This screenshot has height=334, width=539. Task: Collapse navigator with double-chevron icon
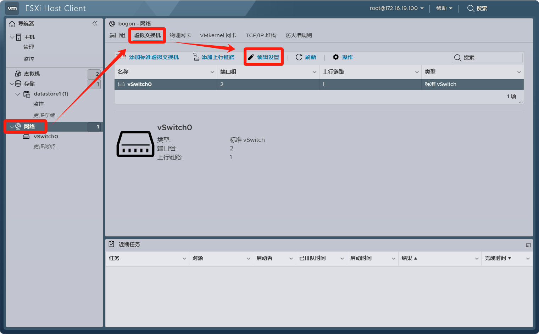pos(95,23)
